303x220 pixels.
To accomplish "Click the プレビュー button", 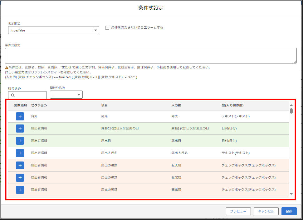I will (238, 211).
